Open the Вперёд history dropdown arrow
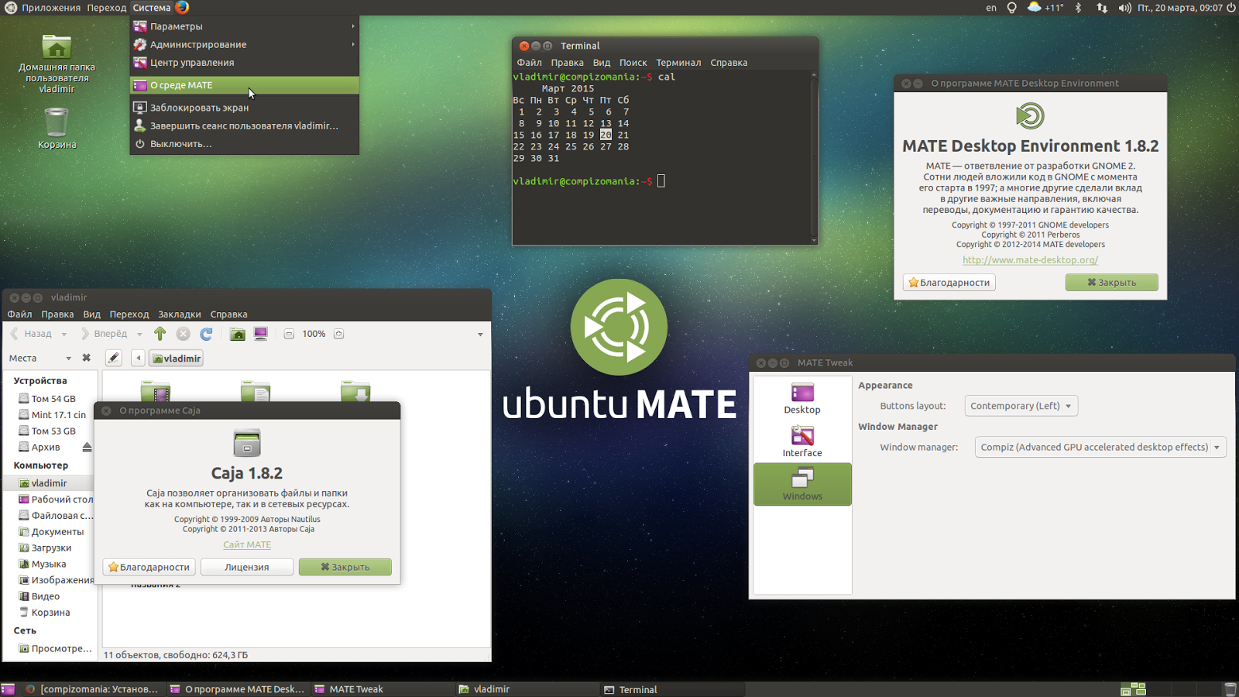 [x=139, y=335]
